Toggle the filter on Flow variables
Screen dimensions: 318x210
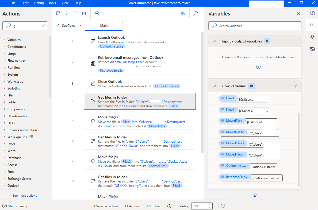point(296,86)
